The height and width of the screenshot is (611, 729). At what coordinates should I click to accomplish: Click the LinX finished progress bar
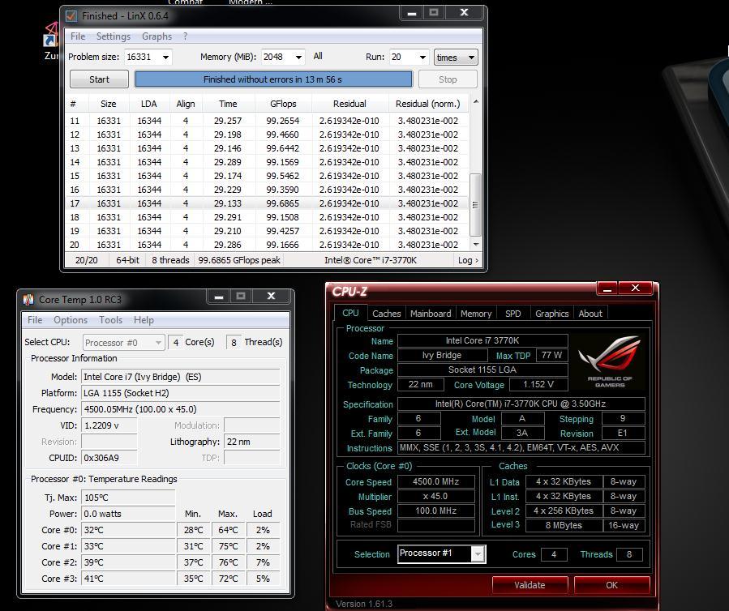coord(273,79)
